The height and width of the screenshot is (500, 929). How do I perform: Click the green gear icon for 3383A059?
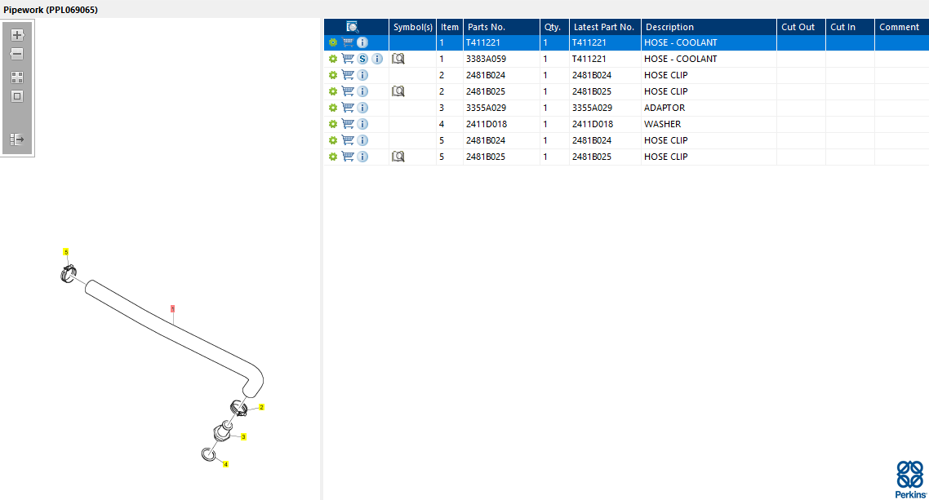point(333,60)
